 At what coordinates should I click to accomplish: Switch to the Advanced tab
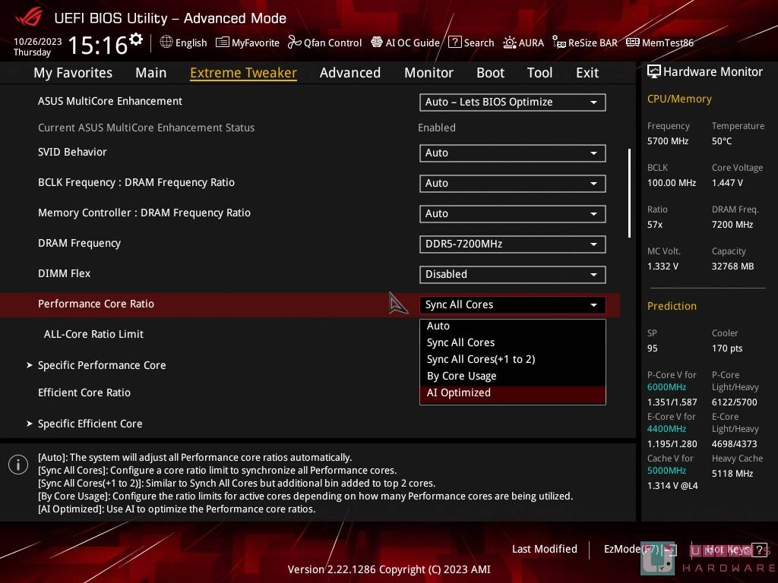[349, 73]
